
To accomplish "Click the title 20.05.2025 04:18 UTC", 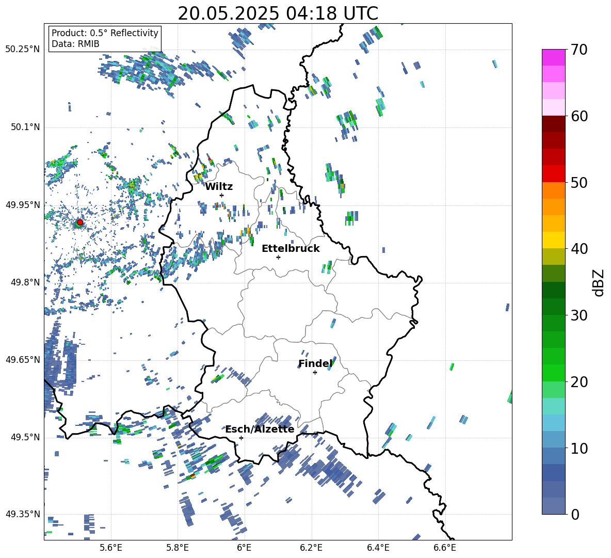I will click(278, 13).
